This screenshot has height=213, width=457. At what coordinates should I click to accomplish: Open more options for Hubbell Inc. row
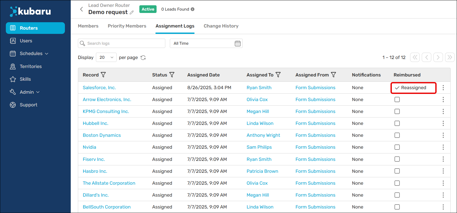tap(443, 123)
